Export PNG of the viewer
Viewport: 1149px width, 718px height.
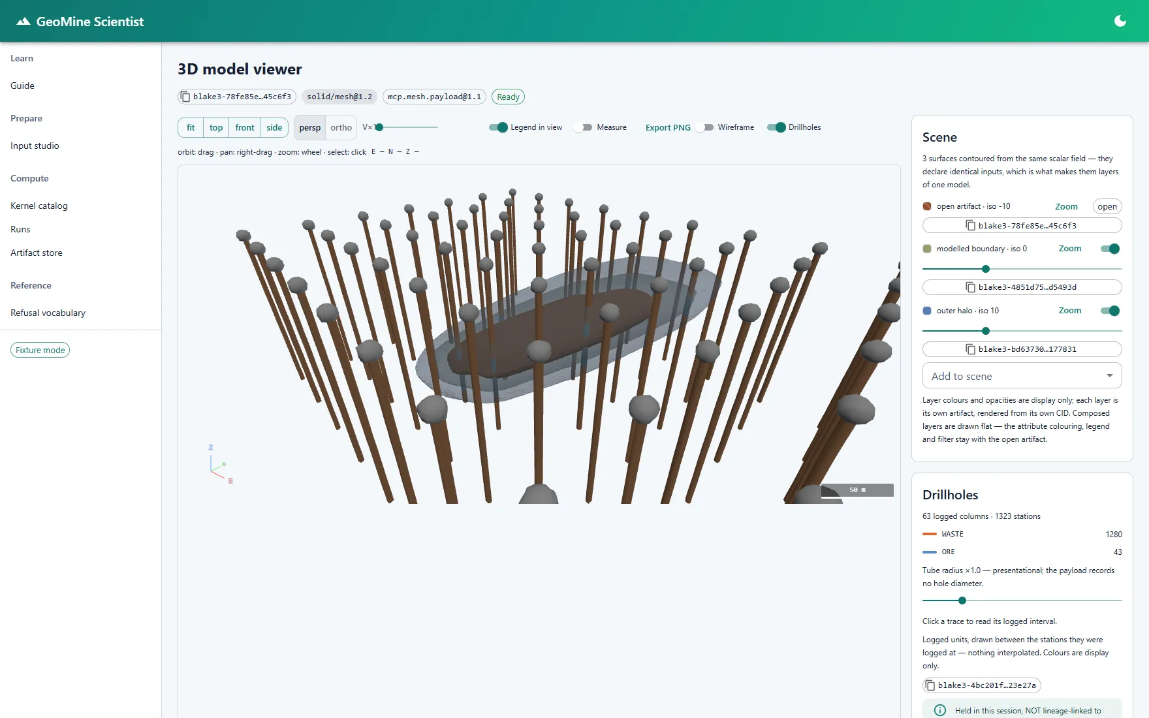[x=668, y=127]
